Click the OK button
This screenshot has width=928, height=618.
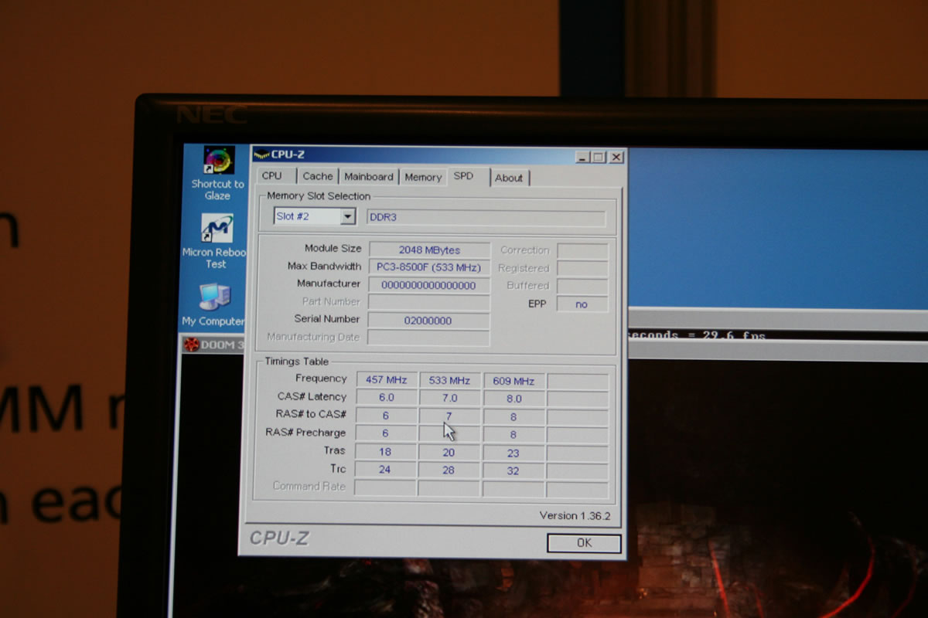click(584, 542)
